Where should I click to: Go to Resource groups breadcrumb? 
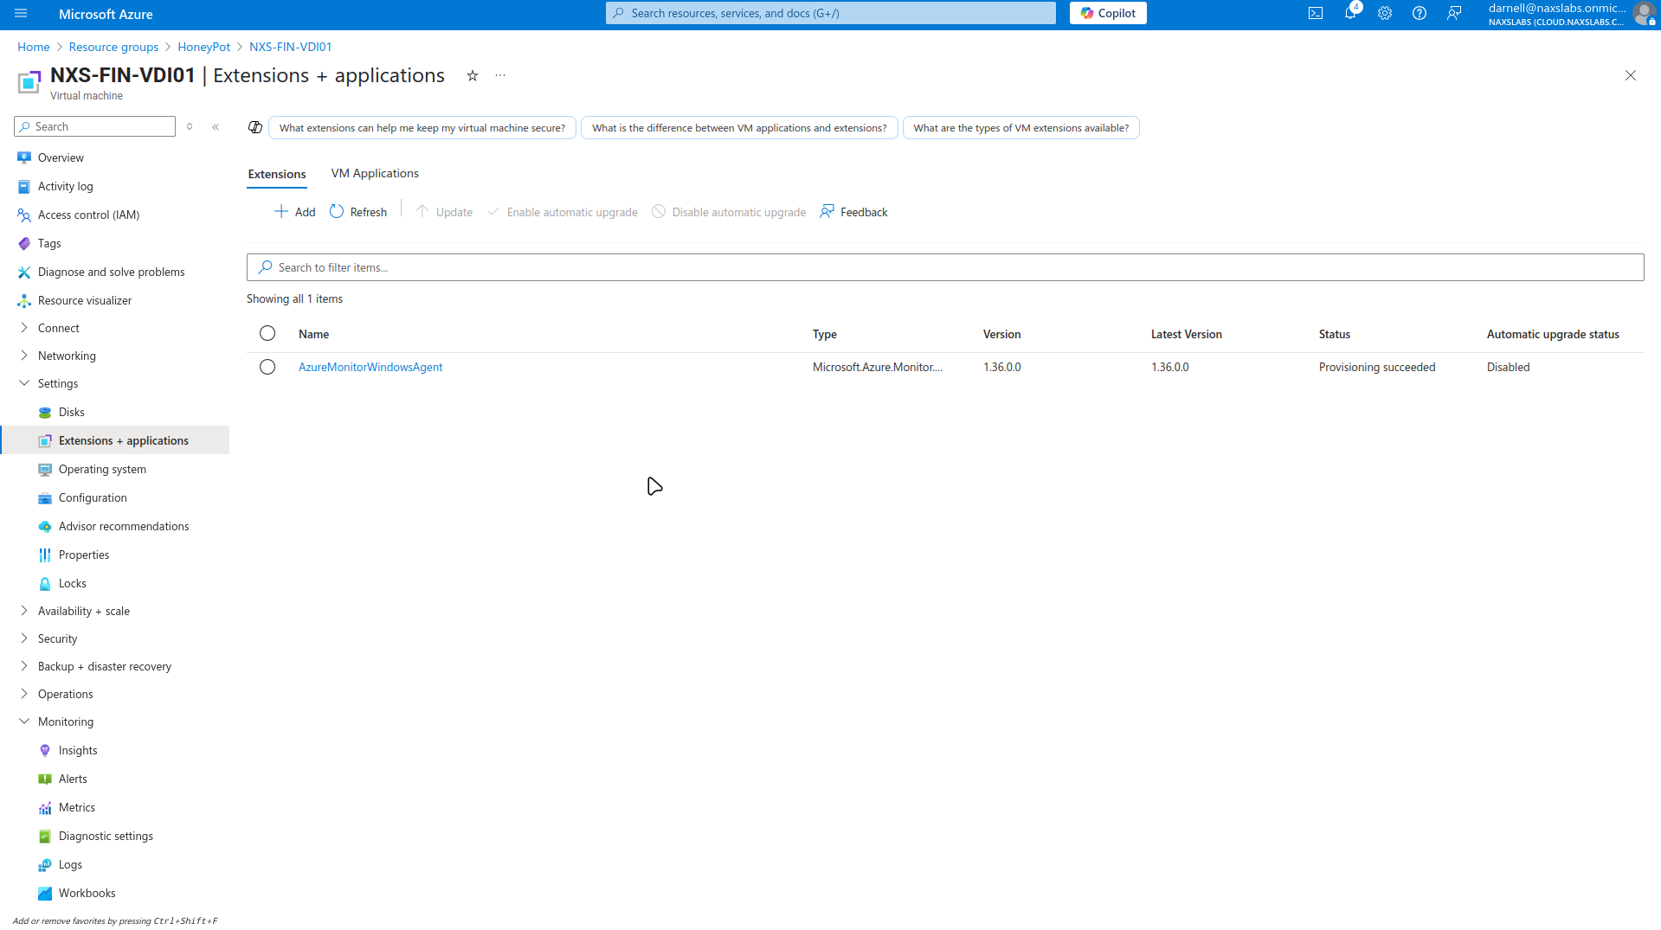coord(114,48)
